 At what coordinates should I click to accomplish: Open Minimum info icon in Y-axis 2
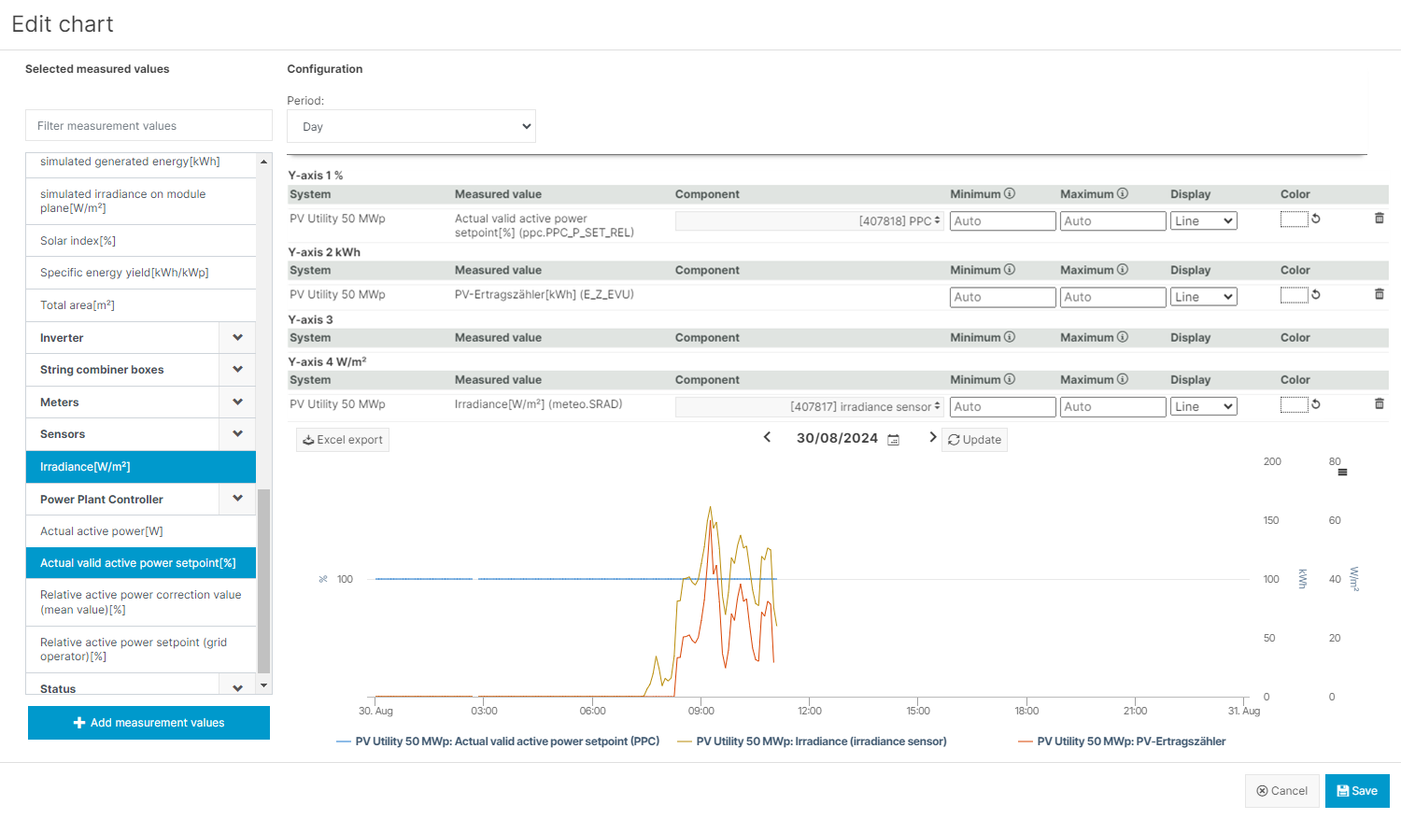(1010, 270)
